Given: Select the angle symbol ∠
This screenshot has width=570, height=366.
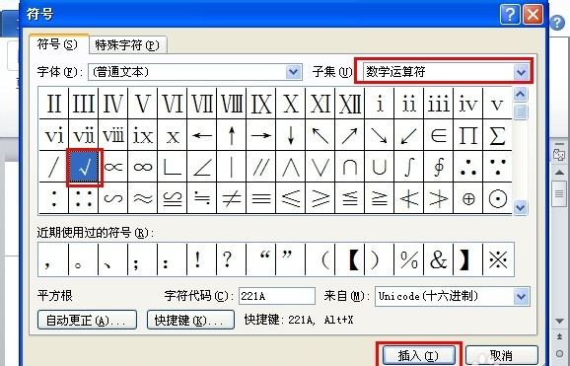Looking at the screenshot, I should coord(202,167).
